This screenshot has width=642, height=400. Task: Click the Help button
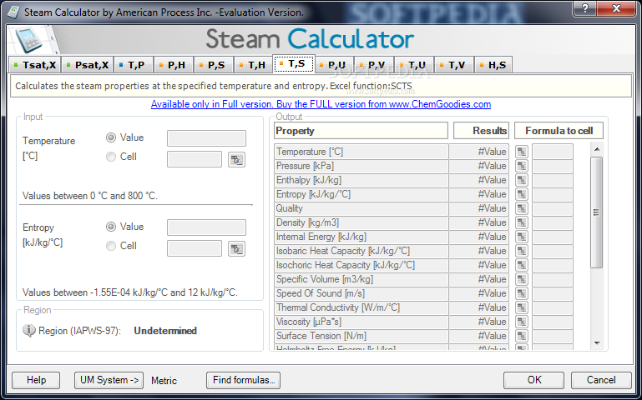36,380
